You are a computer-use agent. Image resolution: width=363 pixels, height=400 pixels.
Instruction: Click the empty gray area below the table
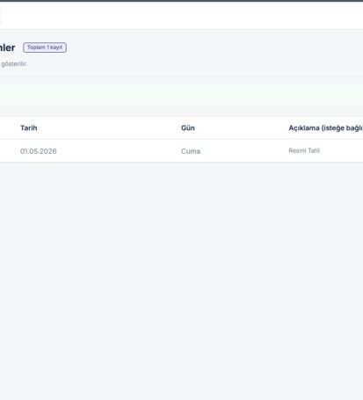tap(181, 279)
